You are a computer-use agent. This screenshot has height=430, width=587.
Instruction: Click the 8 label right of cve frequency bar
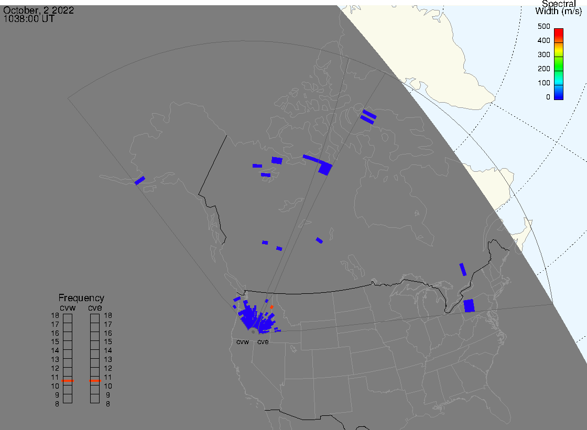(108, 404)
